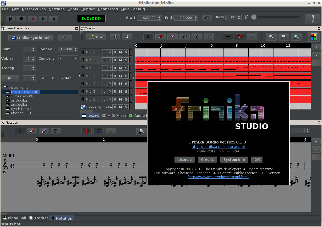Click the exclamation panic button
The width and height of the screenshot is (322, 227).
312,19
